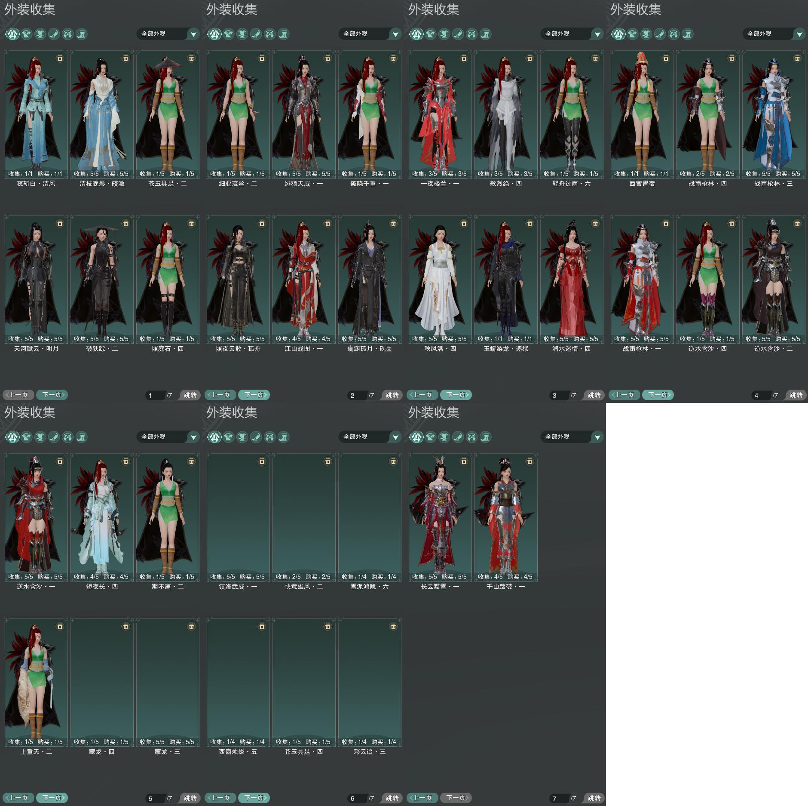Click 上一页 on the page 2 panel
The width and height of the screenshot is (808, 806).
point(220,395)
